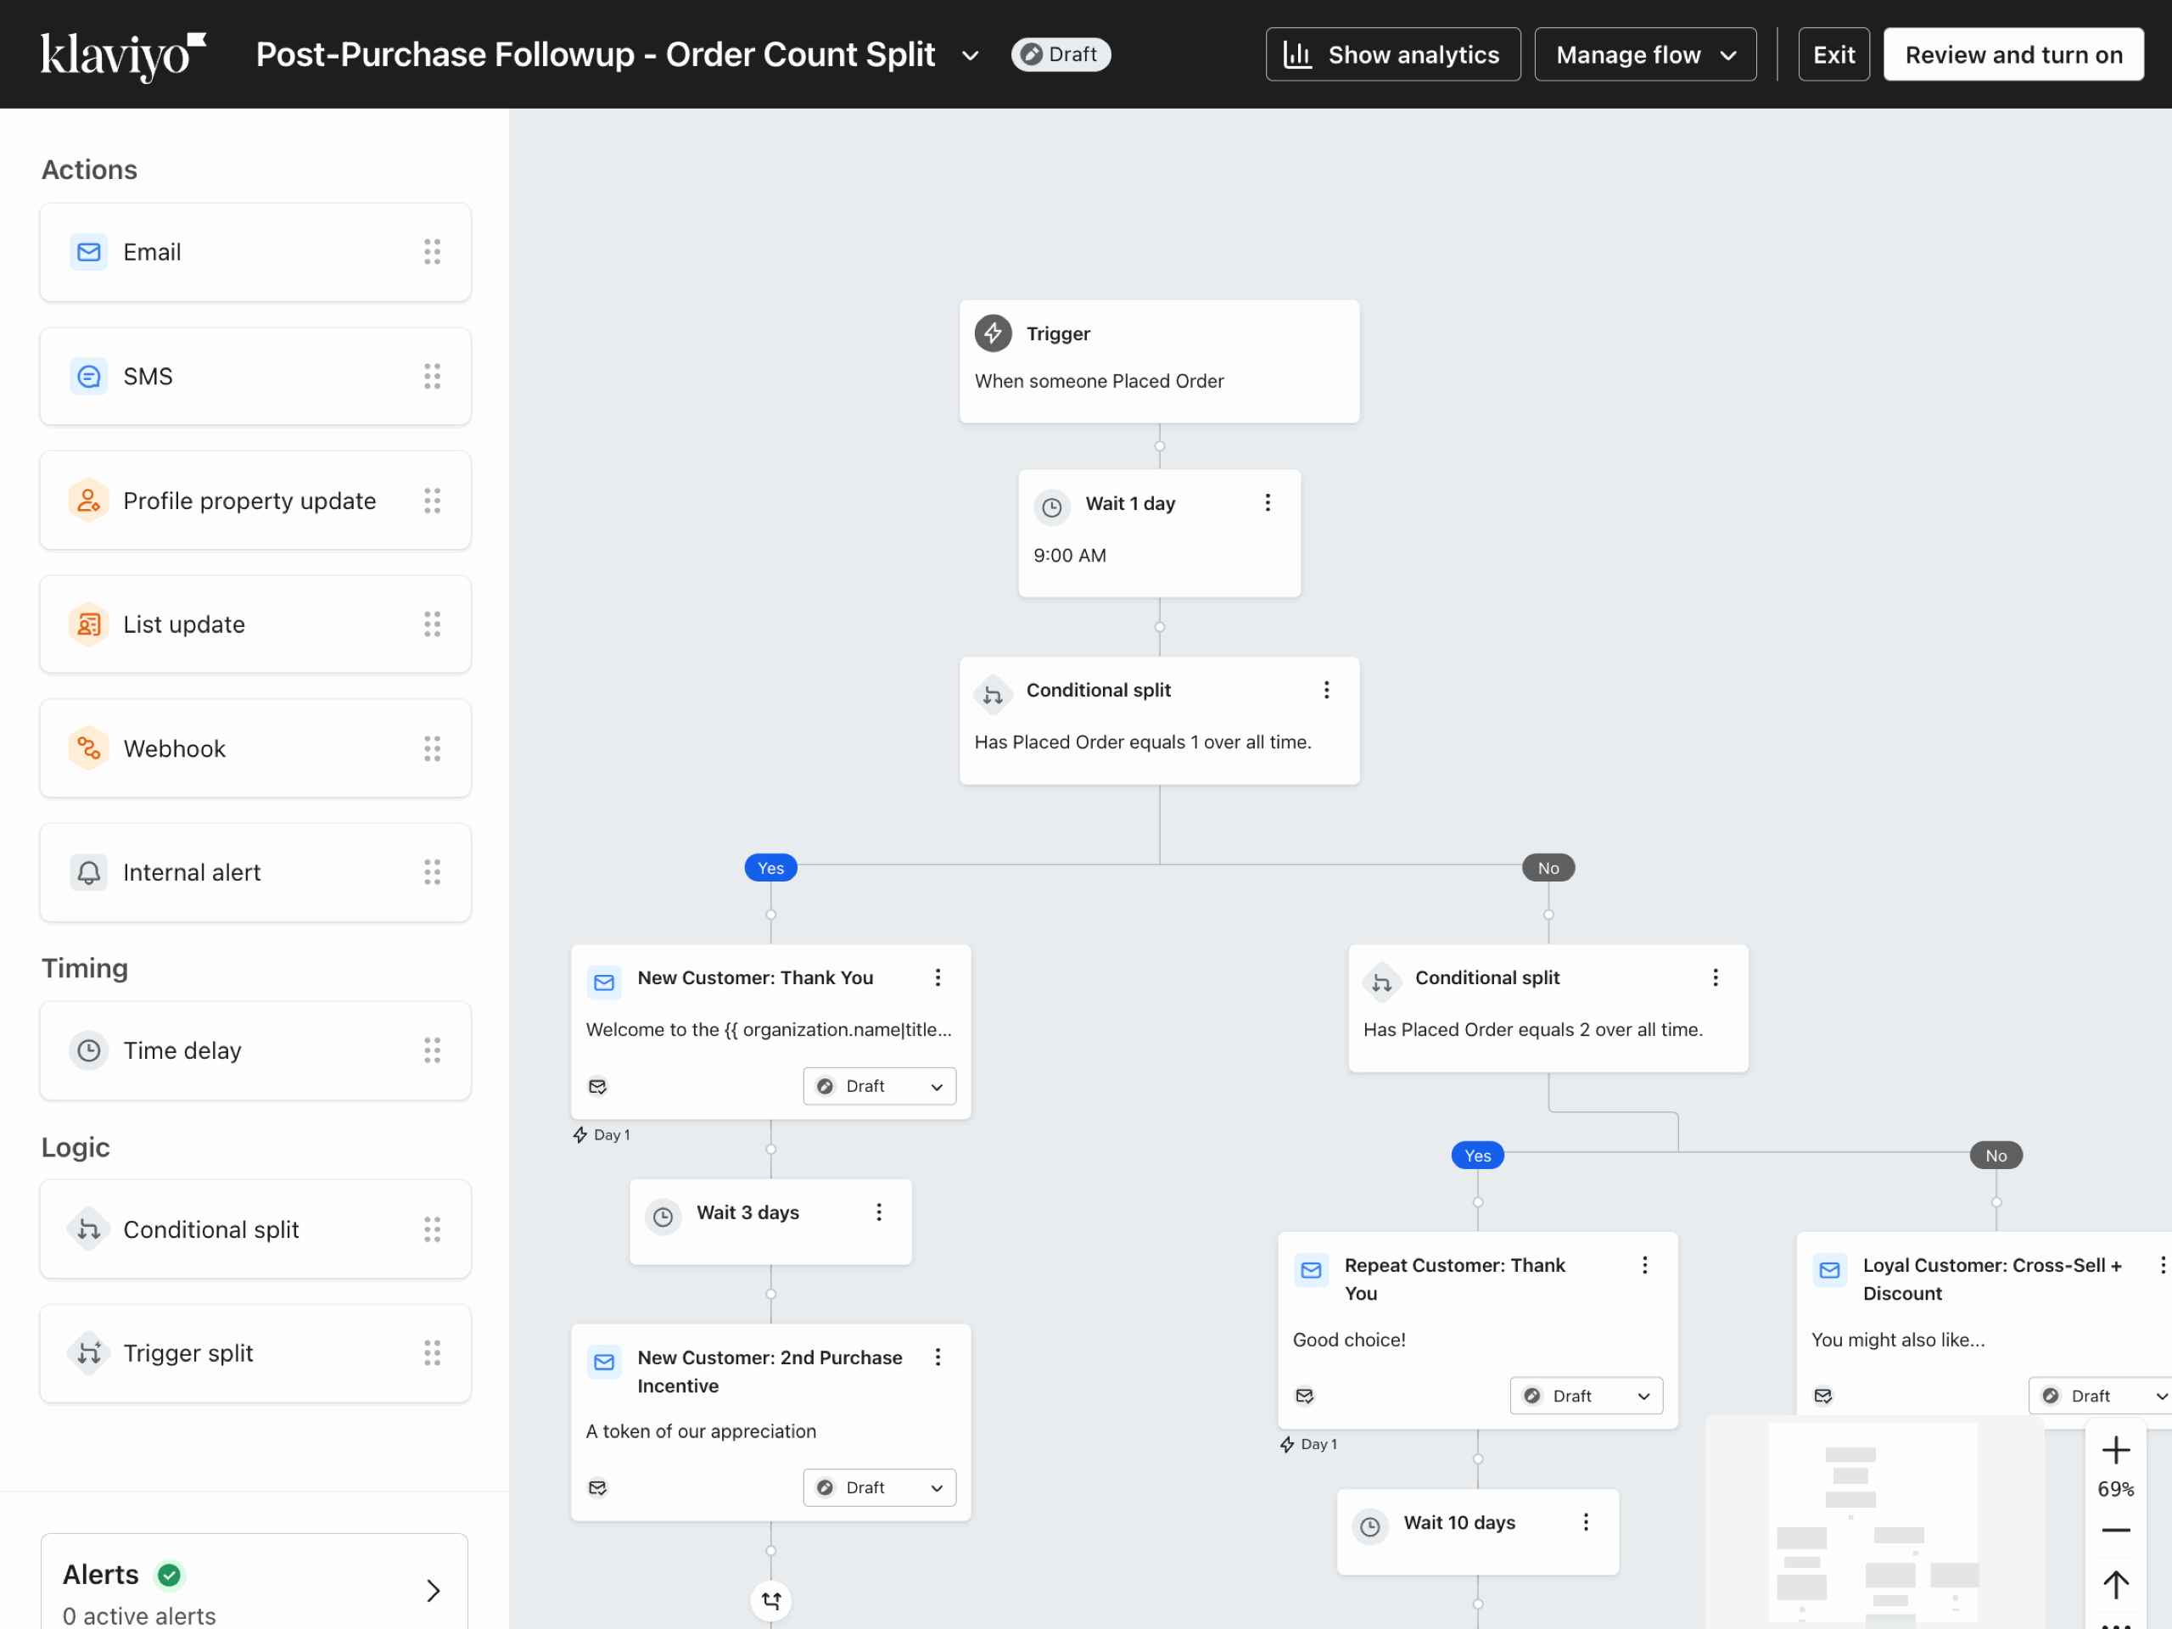Click the Internal alert bell icon
The width and height of the screenshot is (2172, 1629).
[x=88, y=872]
